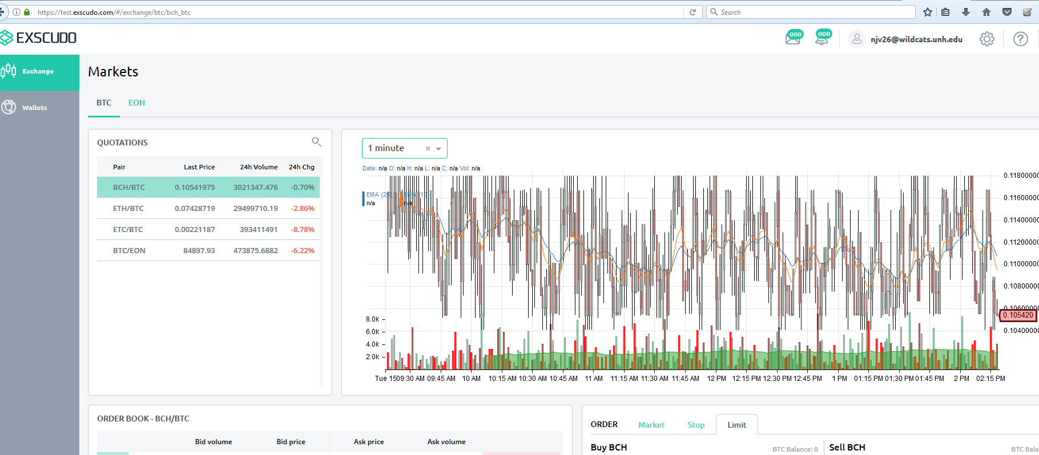Open the Pocket icon in the browser toolbar
The height and width of the screenshot is (455, 1039).
pos(1007,12)
